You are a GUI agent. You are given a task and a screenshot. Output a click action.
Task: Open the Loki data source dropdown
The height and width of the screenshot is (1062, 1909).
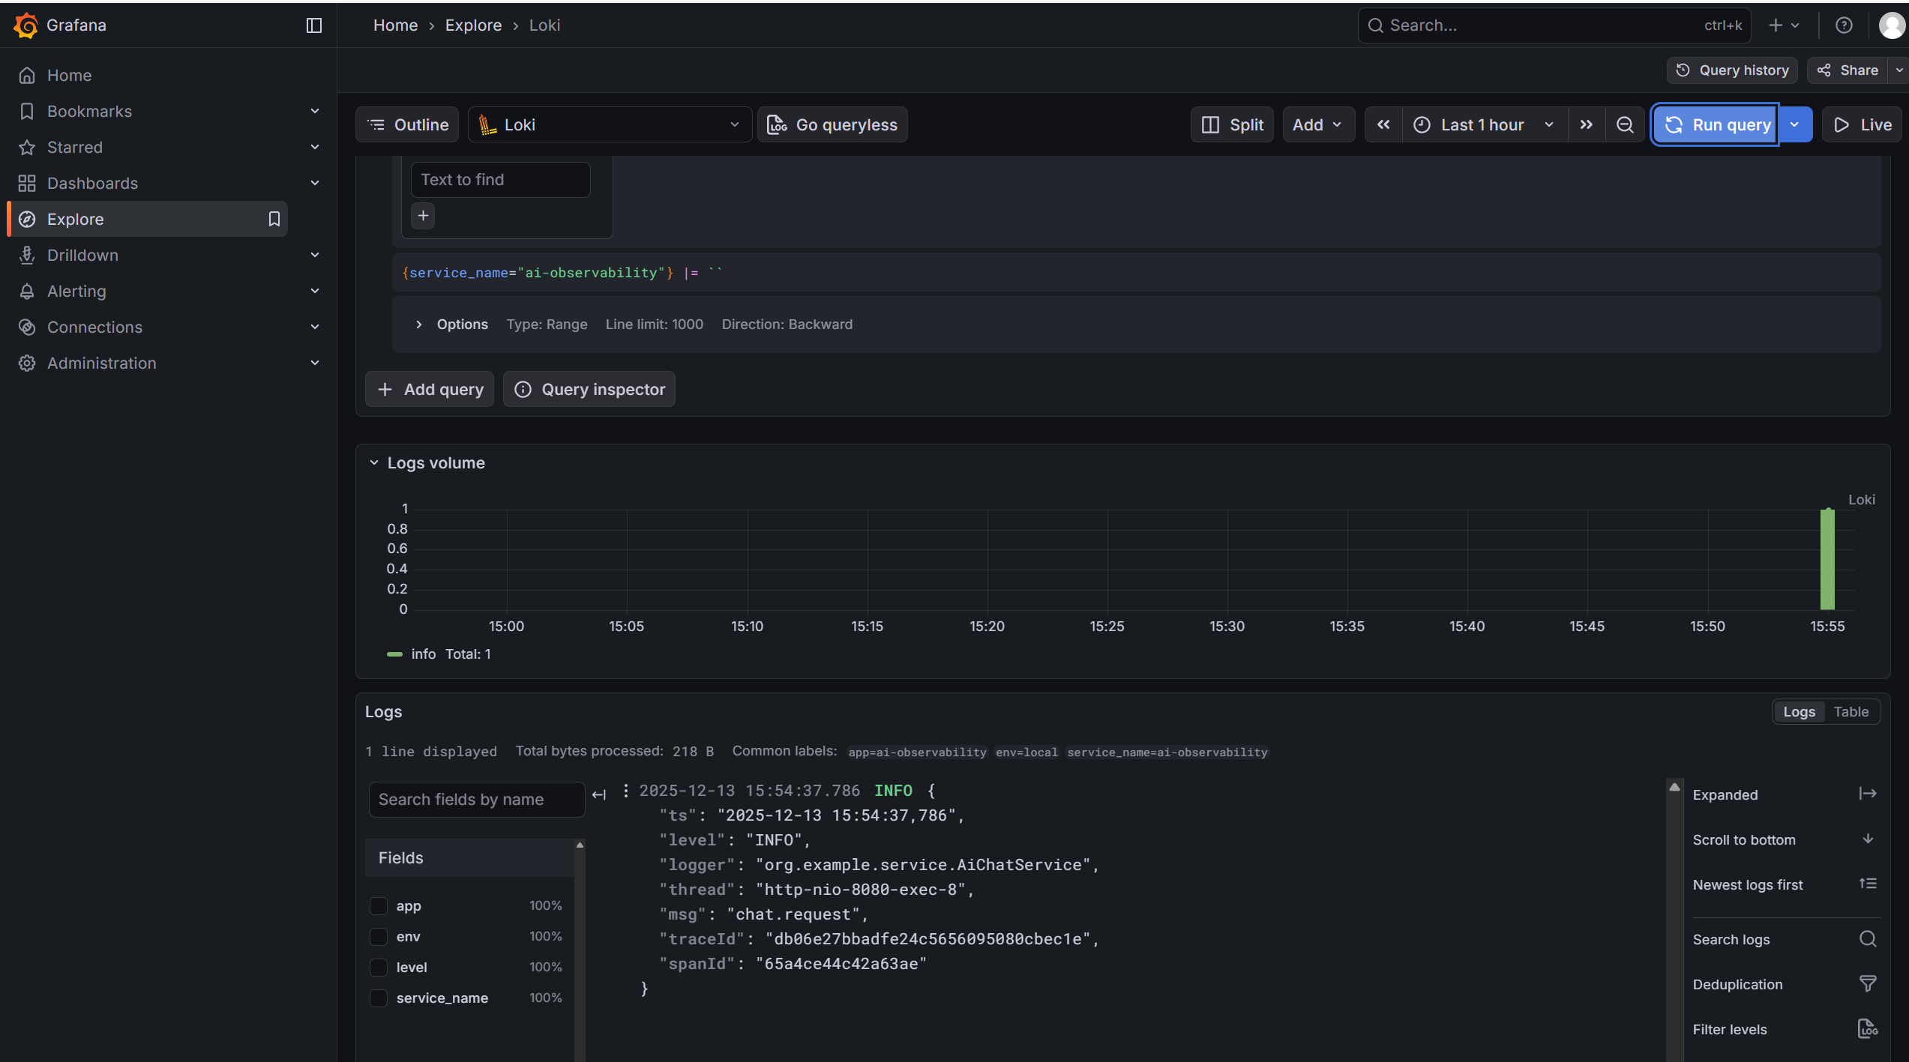click(x=610, y=125)
